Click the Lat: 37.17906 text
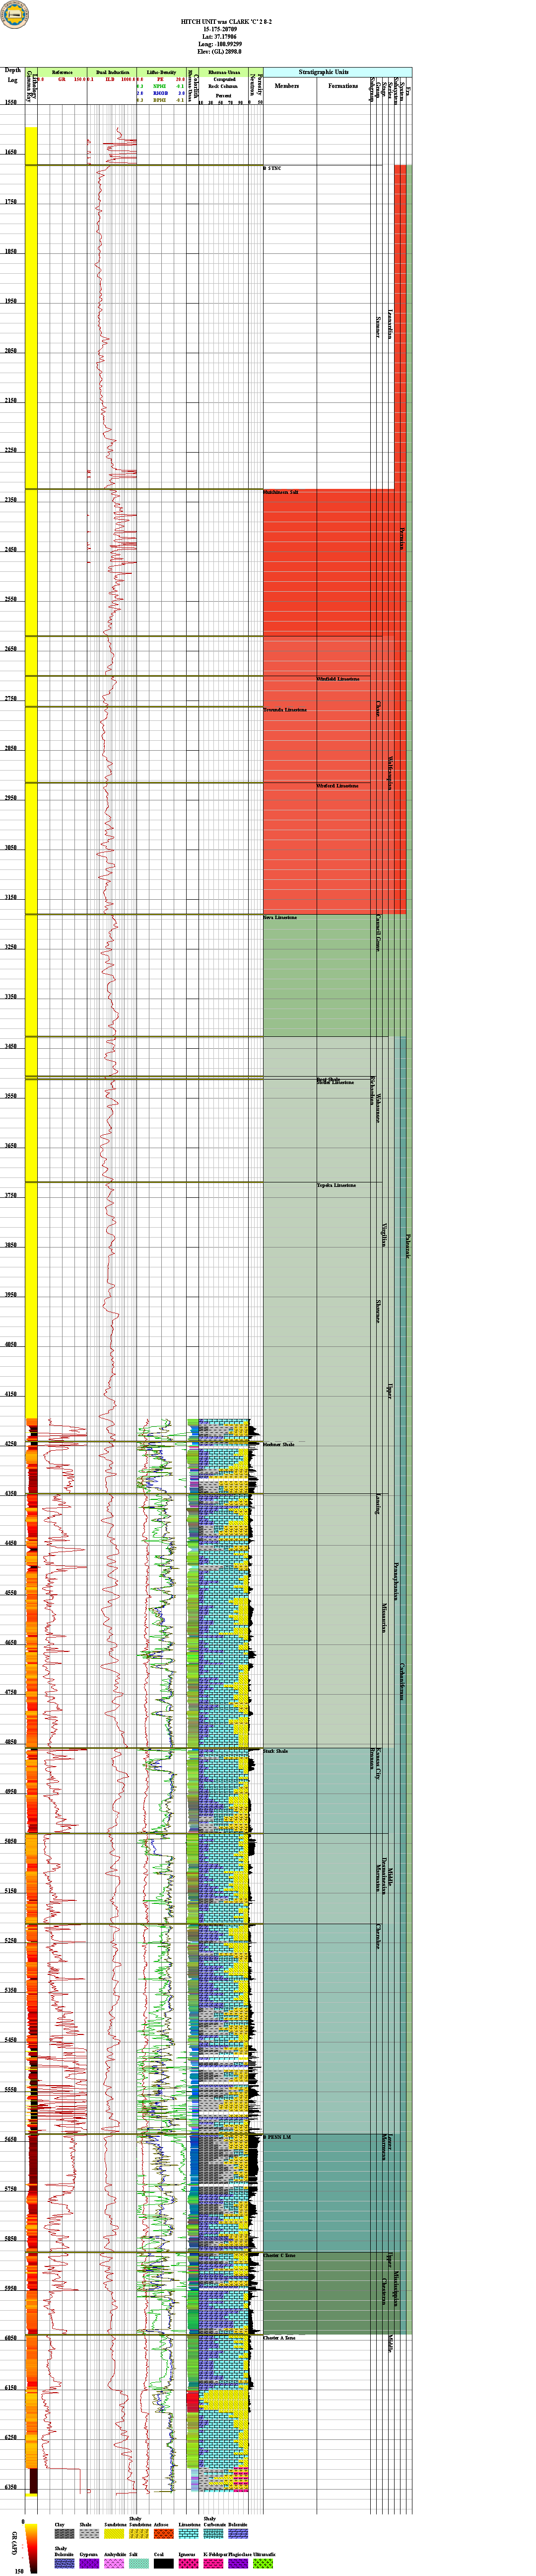This screenshot has width=536, height=2576. pyautogui.click(x=219, y=36)
